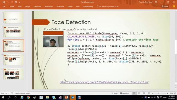Click Previous Slide double arrow

pos(176,86)
